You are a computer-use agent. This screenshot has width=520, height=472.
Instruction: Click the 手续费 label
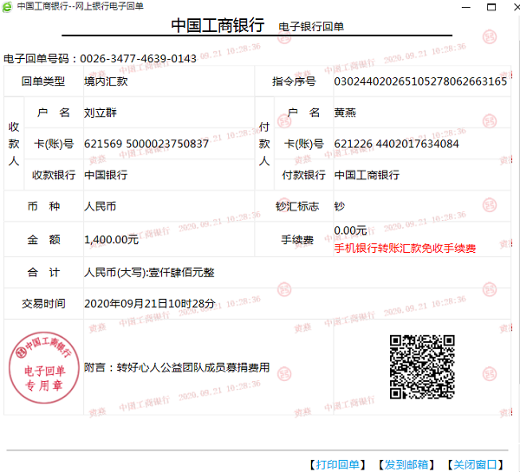[297, 239]
